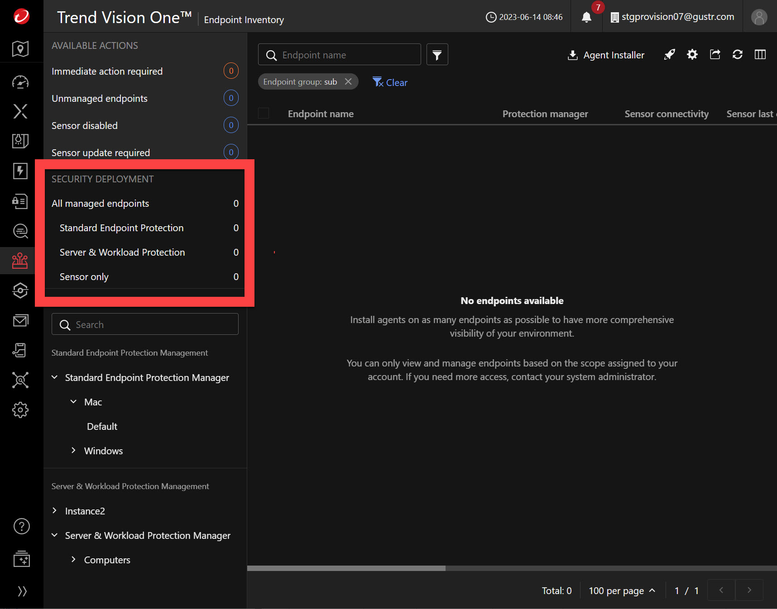This screenshot has height=609, width=777.
Task: Click the filter funnel icon
Action: [437, 55]
